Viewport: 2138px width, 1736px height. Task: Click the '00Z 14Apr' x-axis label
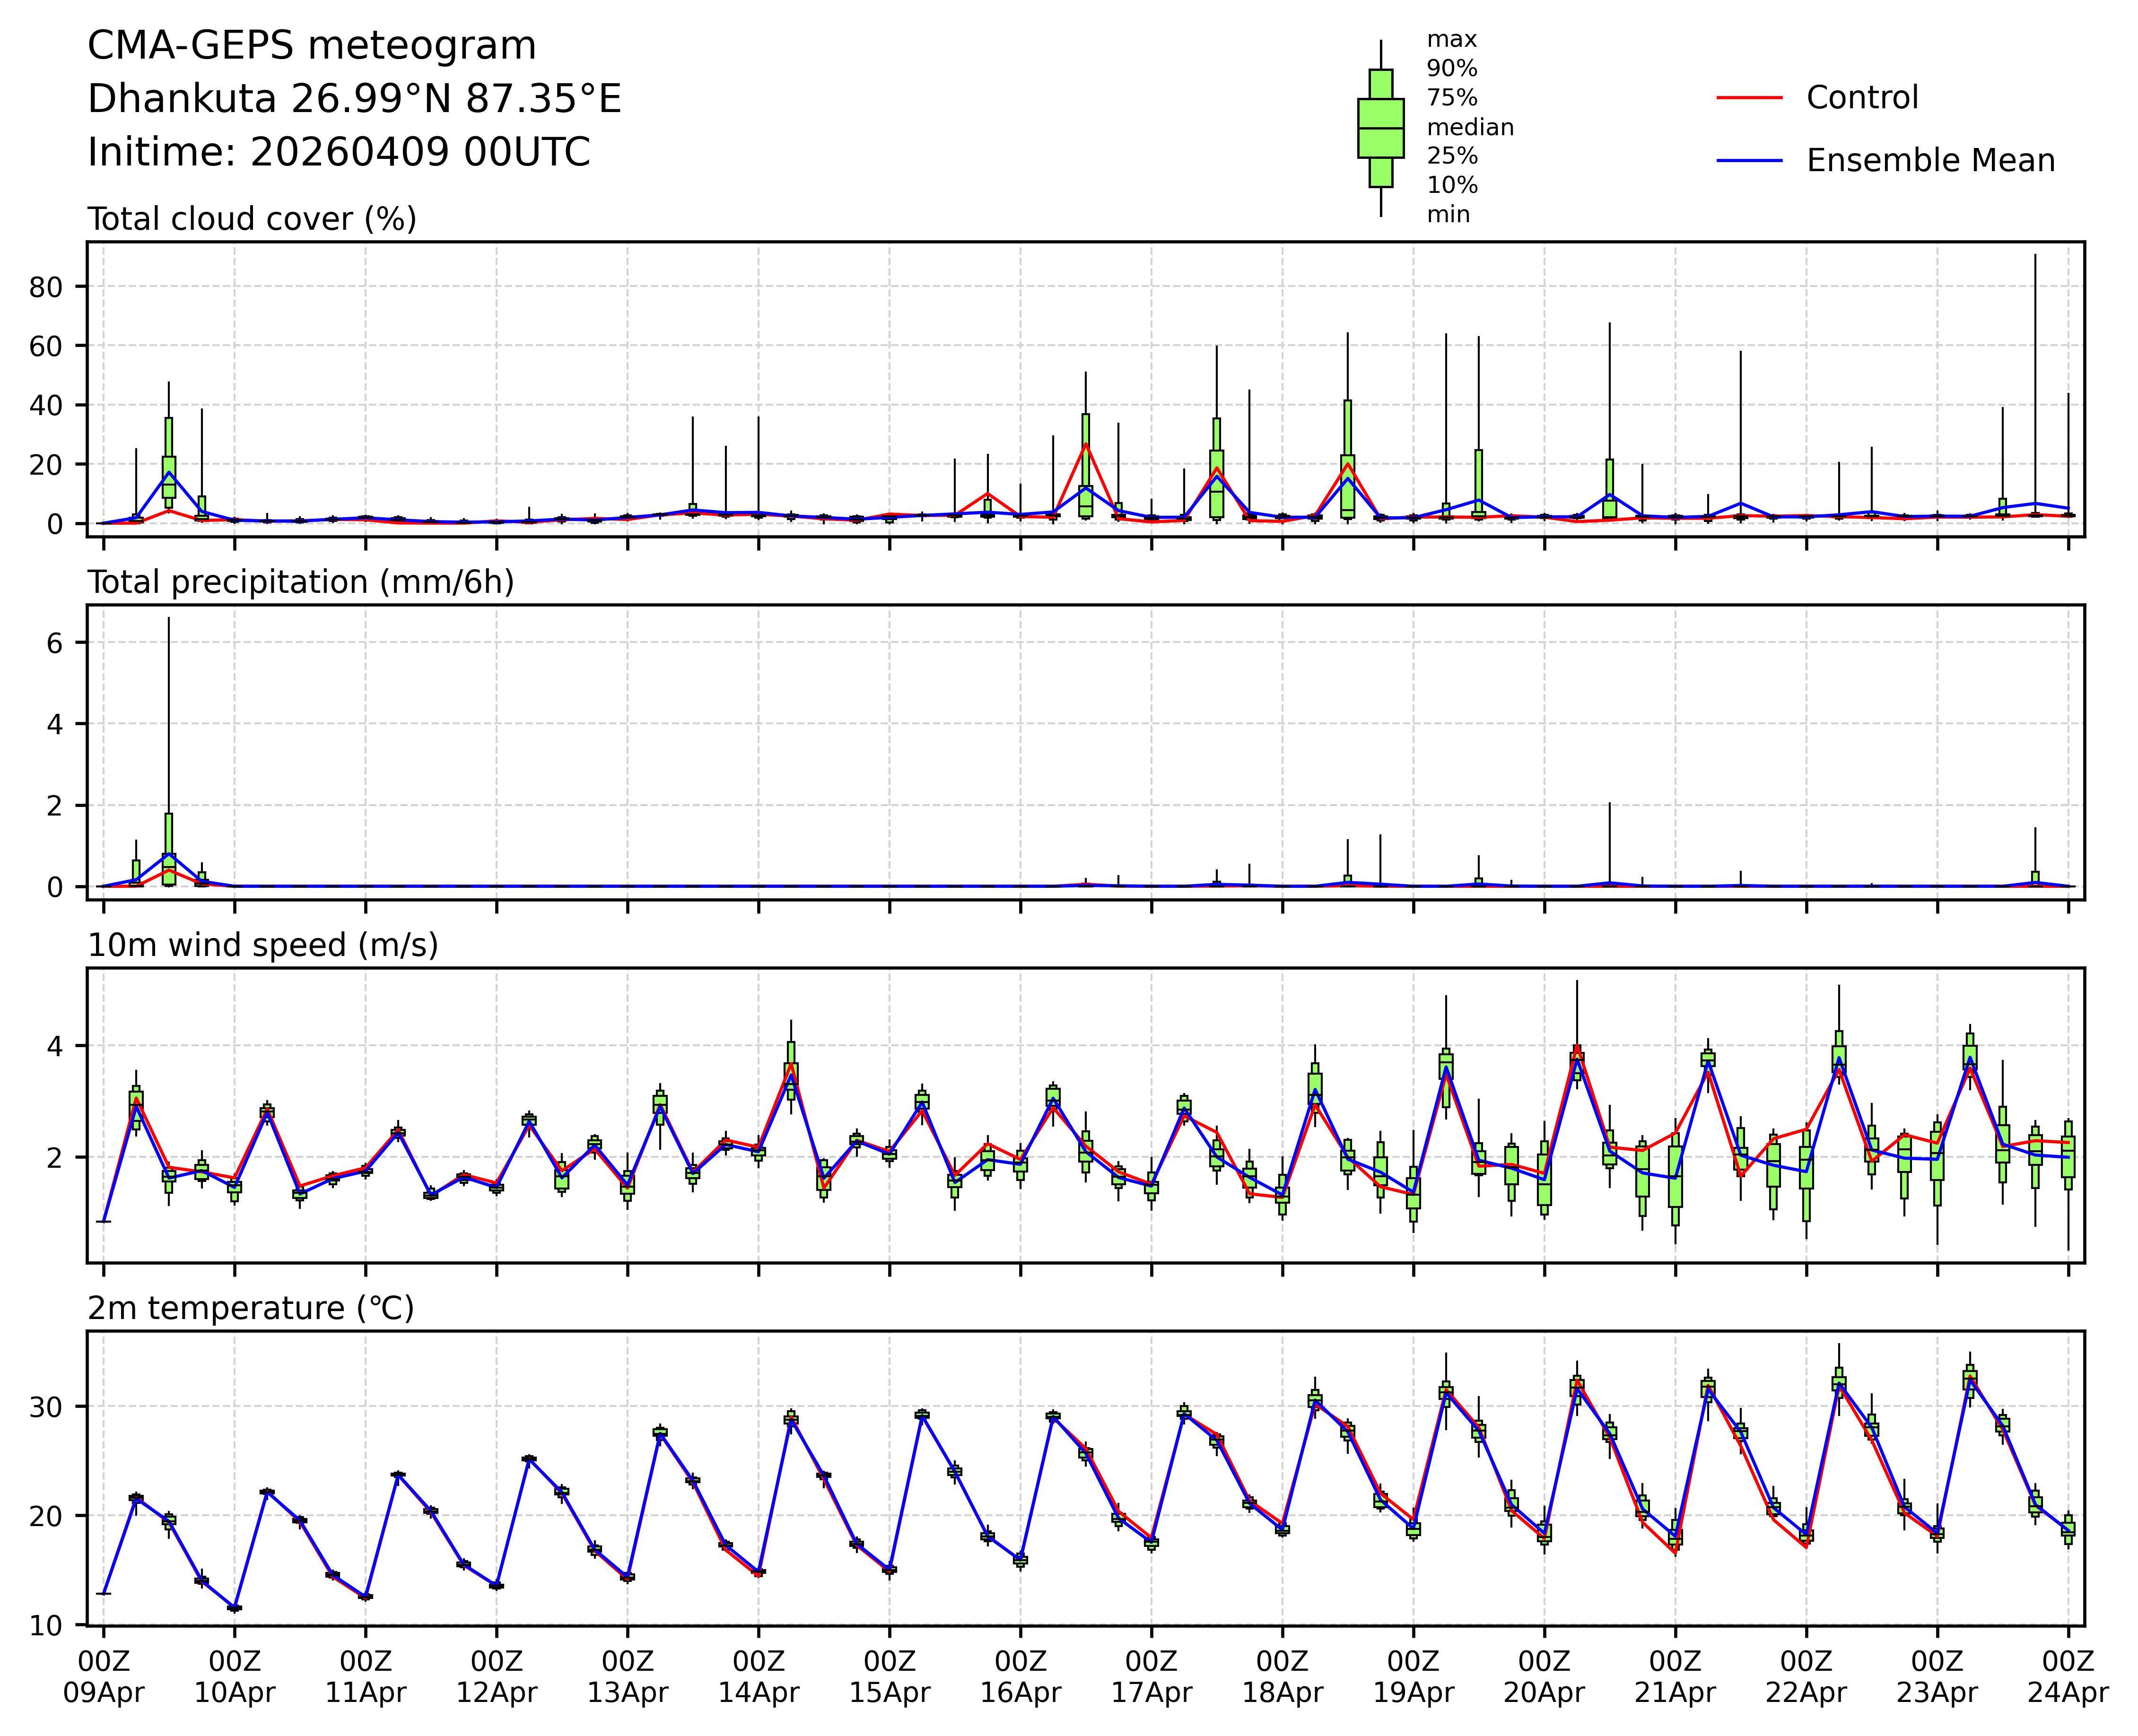759,1678
